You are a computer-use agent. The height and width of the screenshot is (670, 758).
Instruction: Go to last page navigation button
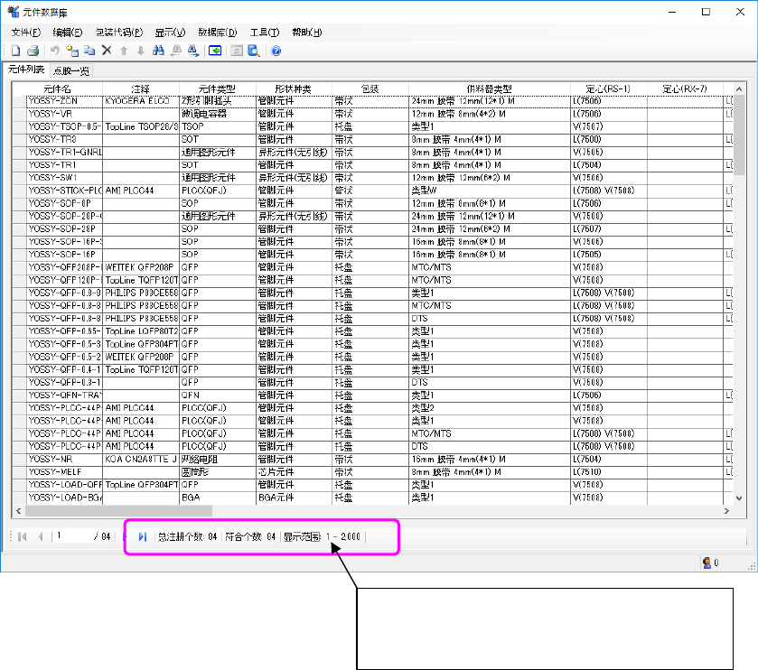[143, 536]
